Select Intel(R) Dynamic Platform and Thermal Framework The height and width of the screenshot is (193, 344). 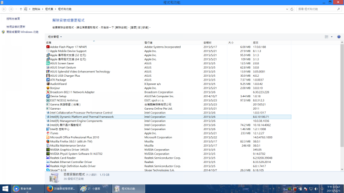[168, 117]
